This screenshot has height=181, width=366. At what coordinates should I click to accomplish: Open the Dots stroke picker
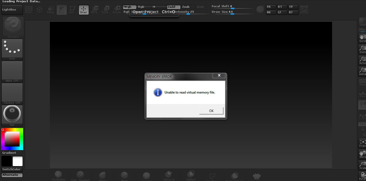point(12,49)
